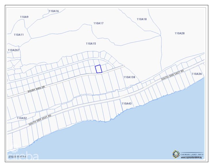This screenshot has height=167, width=213.
Task: Select parcel label 110A9
Action: [24, 17]
